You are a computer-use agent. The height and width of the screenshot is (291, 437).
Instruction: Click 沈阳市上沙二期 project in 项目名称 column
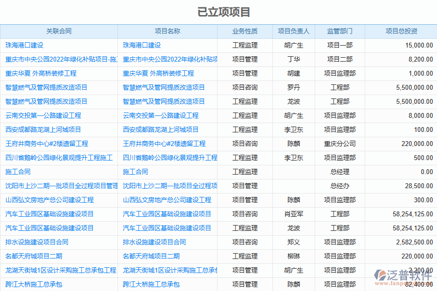point(169,186)
